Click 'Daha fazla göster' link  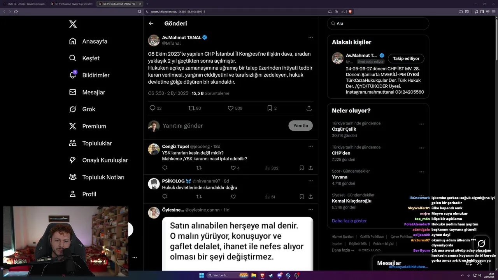point(349,220)
